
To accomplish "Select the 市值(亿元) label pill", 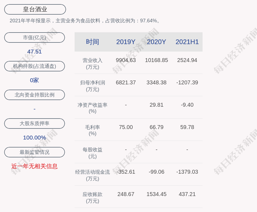I will pyautogui.click(x=35, y=37).
